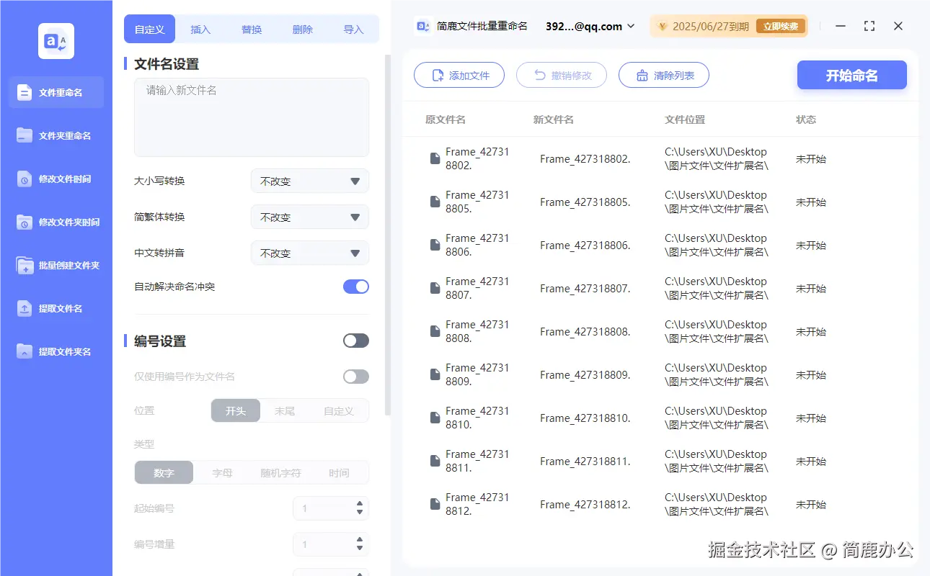
Task: Switch to 插入 tab
Action: 200,30
